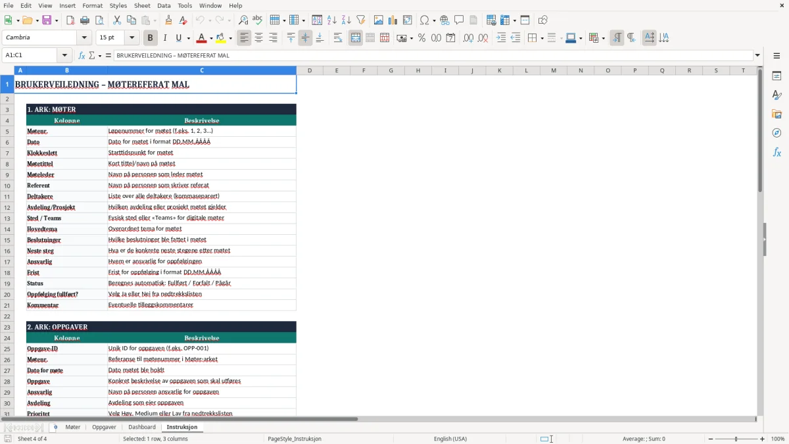Switch to the Møter sheet tab

pyautogui.click(x=73, y=427)
